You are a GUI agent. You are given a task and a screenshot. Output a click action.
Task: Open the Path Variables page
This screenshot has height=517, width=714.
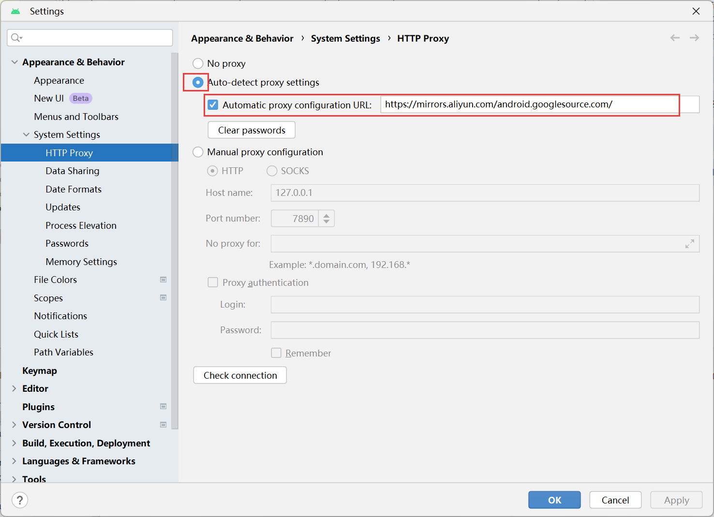pyautogui.click(x=63, y=352)
